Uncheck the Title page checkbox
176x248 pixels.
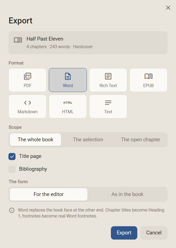12,157
